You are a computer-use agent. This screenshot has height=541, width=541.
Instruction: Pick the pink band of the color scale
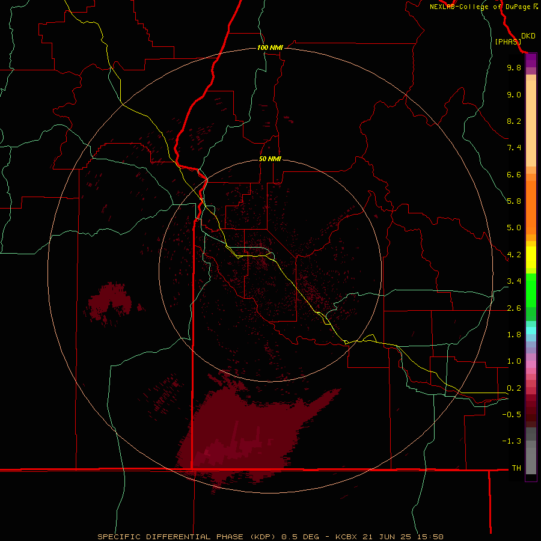(x=531, y=364)
